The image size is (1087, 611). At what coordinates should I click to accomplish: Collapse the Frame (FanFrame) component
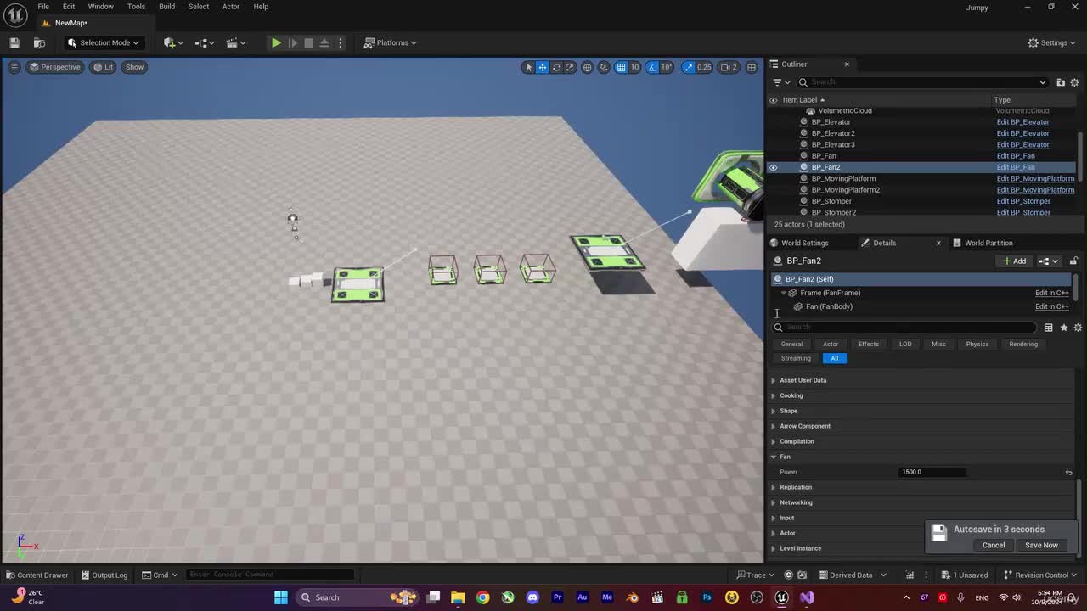(783, 293)
